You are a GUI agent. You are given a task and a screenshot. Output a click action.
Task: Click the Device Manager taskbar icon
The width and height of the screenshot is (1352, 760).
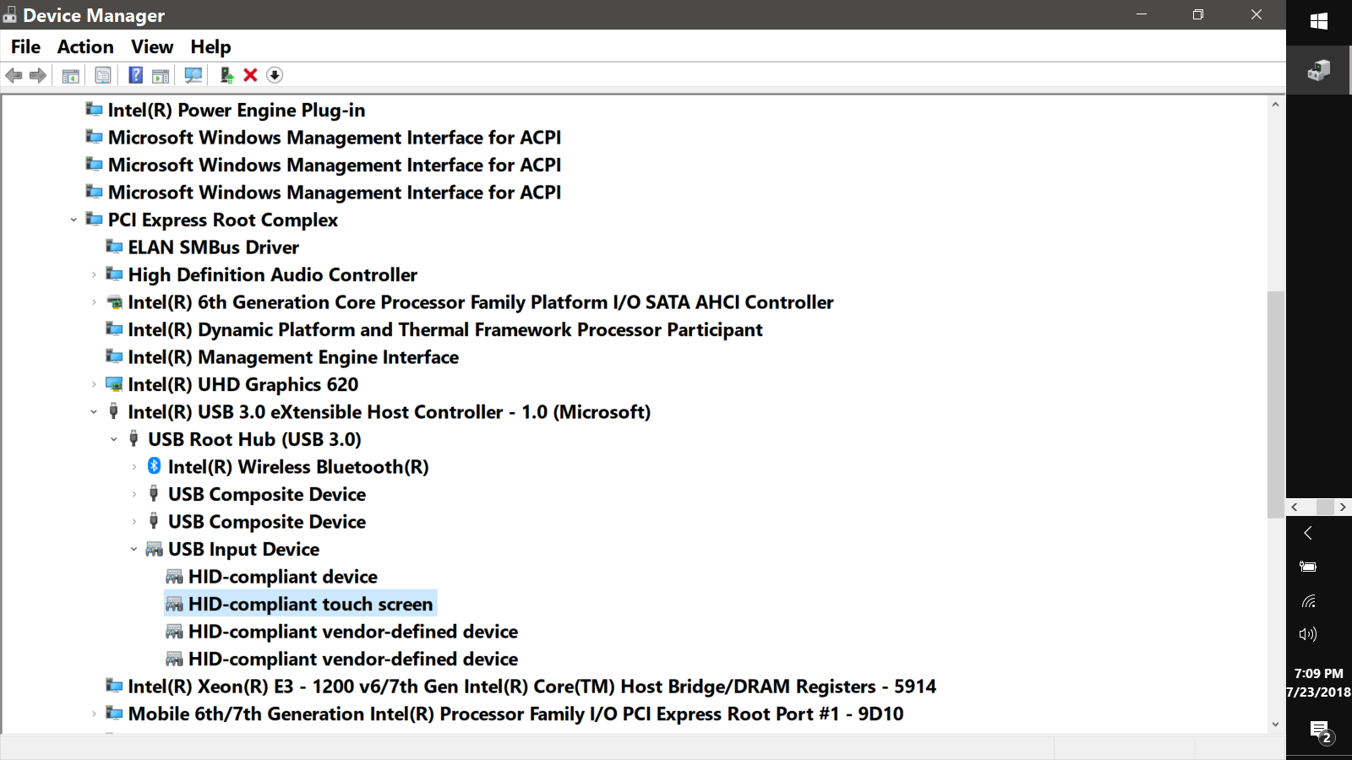pos(1319,70)
